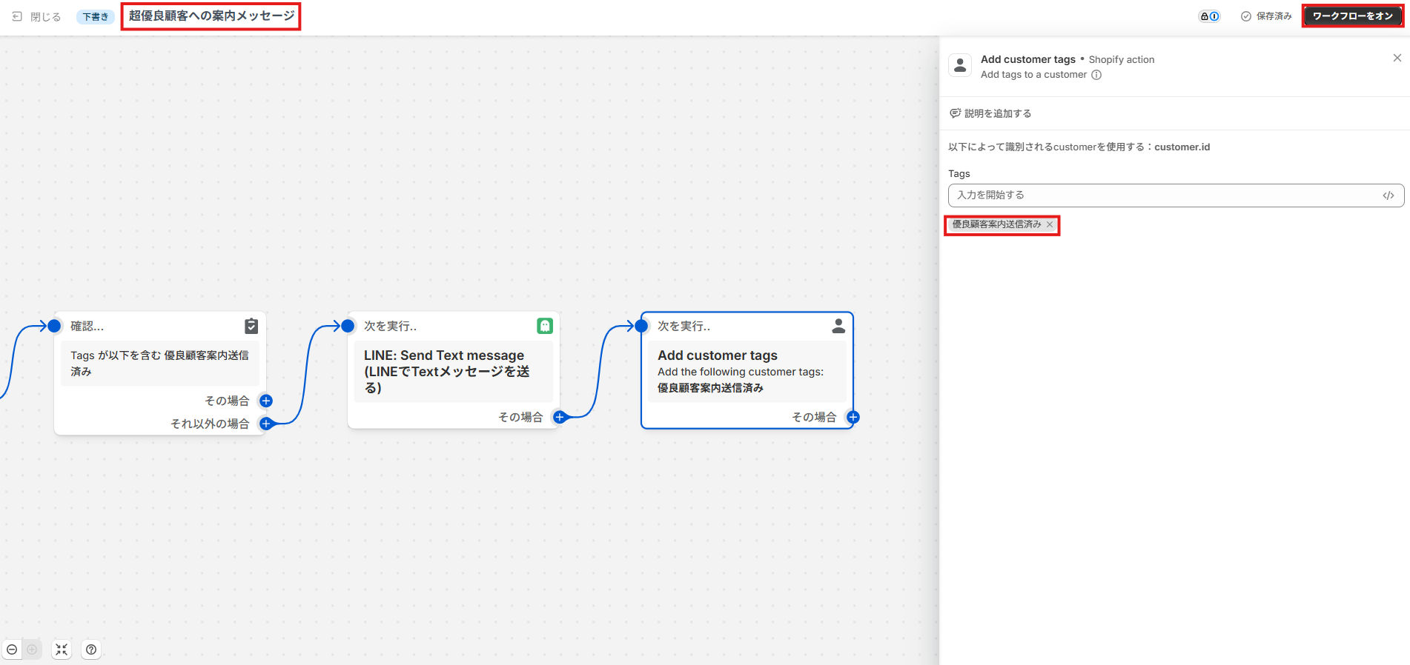The height and width of the screenshot is (665, 1410).
Task: Close the Add customer tags side panel
Action: (1397, 58)
